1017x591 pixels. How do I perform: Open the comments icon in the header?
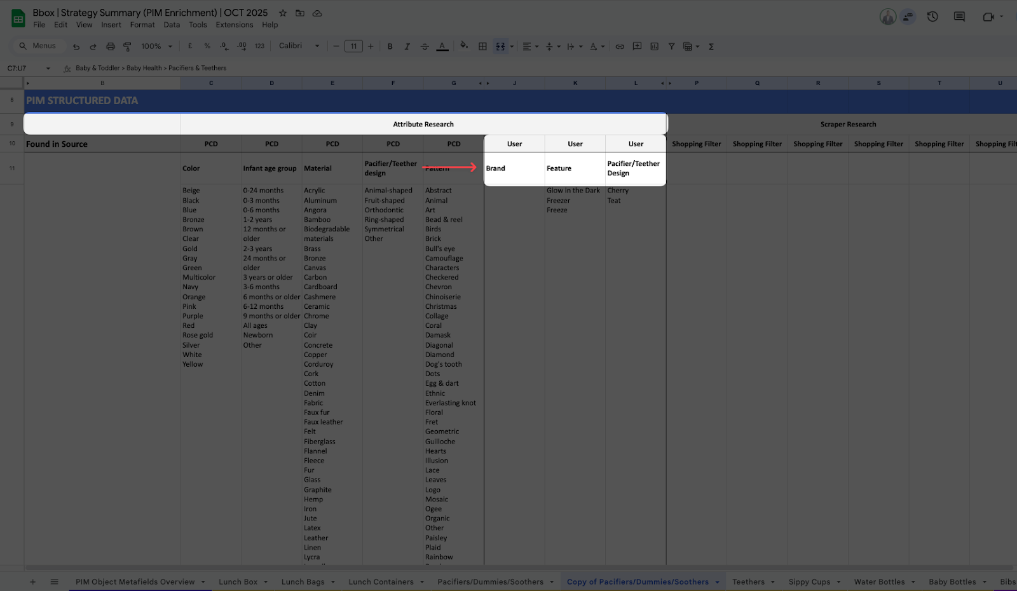pyautogui.click(x=959, y=17)
